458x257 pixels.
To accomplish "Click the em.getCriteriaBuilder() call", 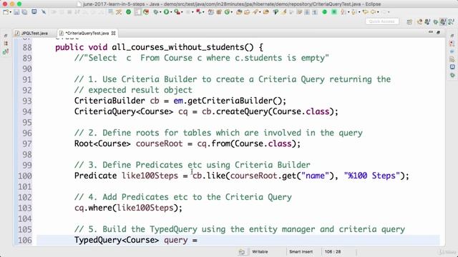I will click(228, 101).
